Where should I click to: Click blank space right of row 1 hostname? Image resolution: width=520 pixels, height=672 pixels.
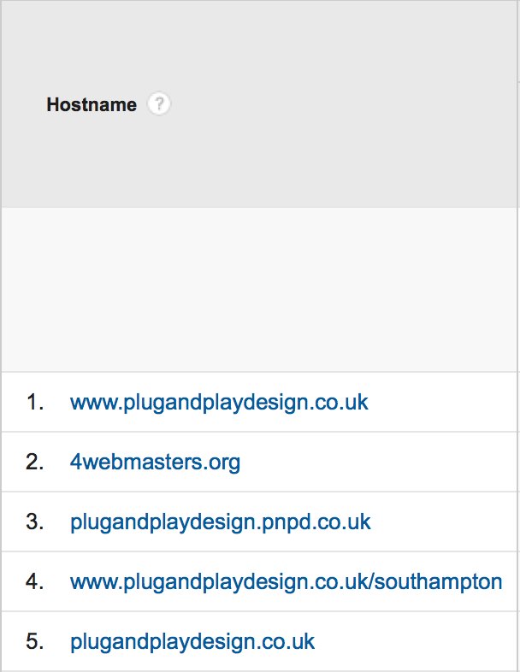pos(441,403)
